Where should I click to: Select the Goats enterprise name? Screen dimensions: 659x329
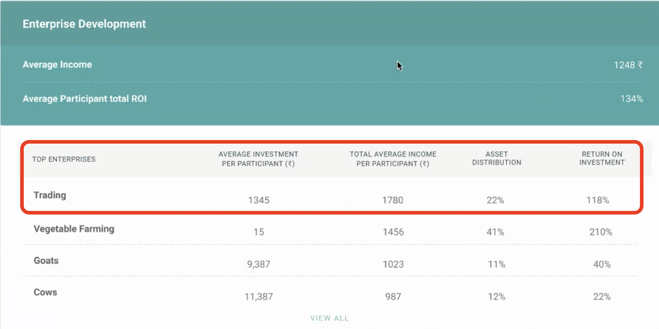pyautogui.click(x=46, y=261)
